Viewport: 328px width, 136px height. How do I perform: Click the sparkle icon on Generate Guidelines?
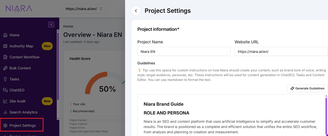[292, 88]
